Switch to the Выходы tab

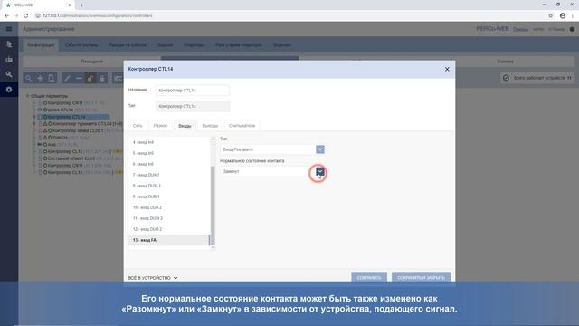point(210,126)
